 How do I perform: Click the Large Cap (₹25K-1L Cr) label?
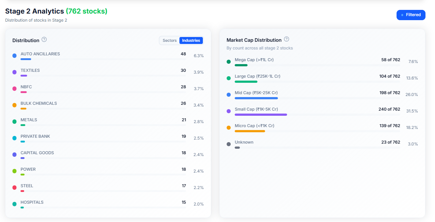tap(257, 76)
